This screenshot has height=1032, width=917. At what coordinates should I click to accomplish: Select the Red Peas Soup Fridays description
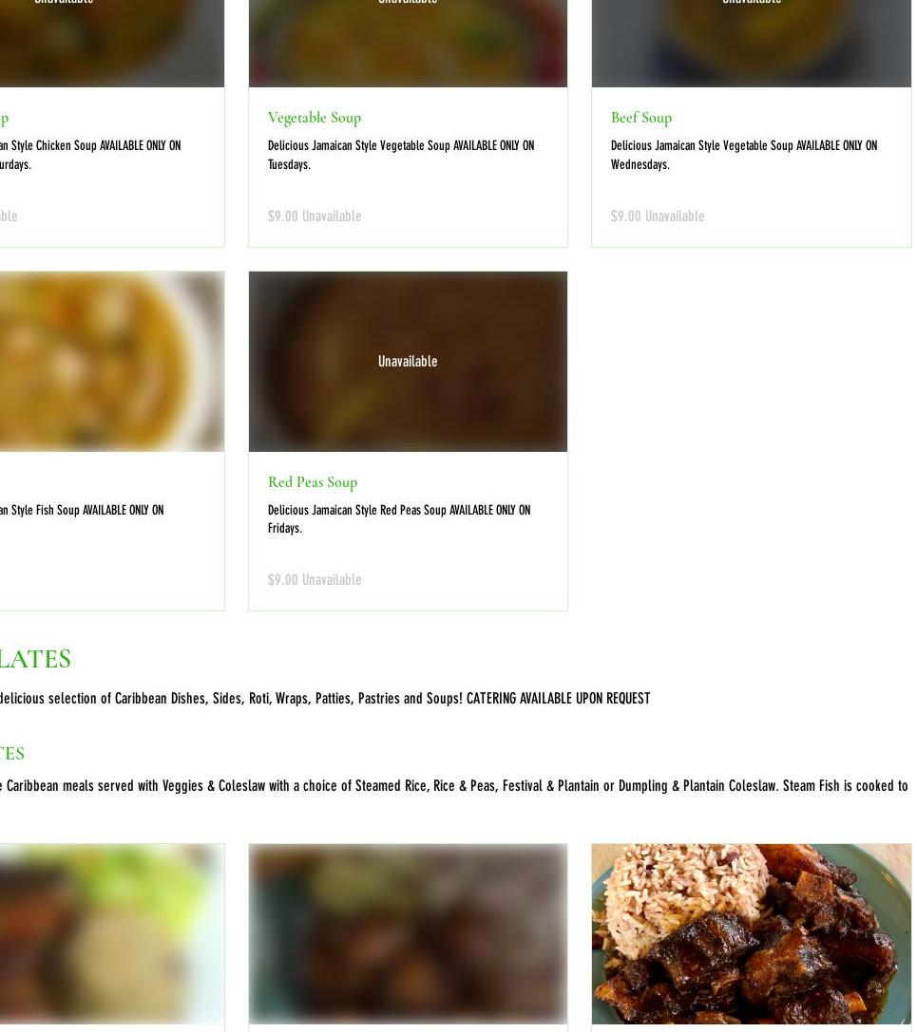point(398,518)
